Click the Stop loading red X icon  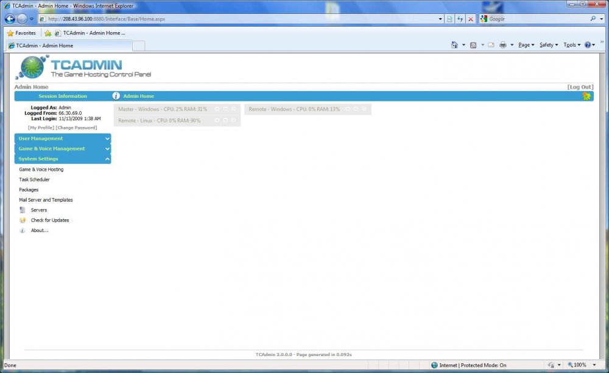(471, 19)
